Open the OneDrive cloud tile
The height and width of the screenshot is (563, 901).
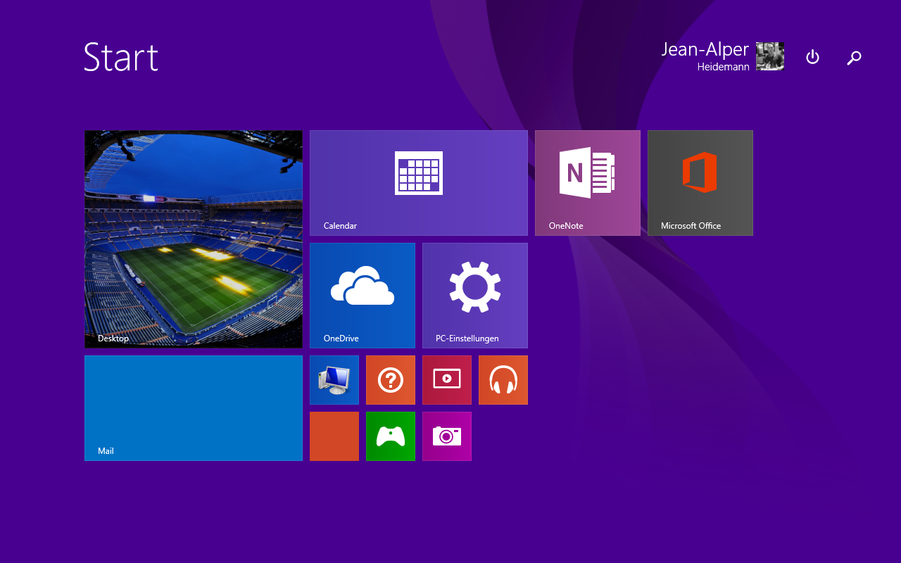[x=363, y=296]
